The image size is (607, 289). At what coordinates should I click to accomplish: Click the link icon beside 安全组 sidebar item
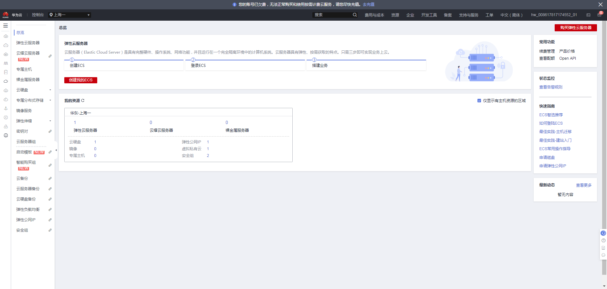tap(50, 230)
